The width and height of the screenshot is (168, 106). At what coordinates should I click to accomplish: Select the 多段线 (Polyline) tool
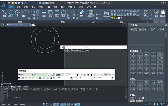click(11, 14)
